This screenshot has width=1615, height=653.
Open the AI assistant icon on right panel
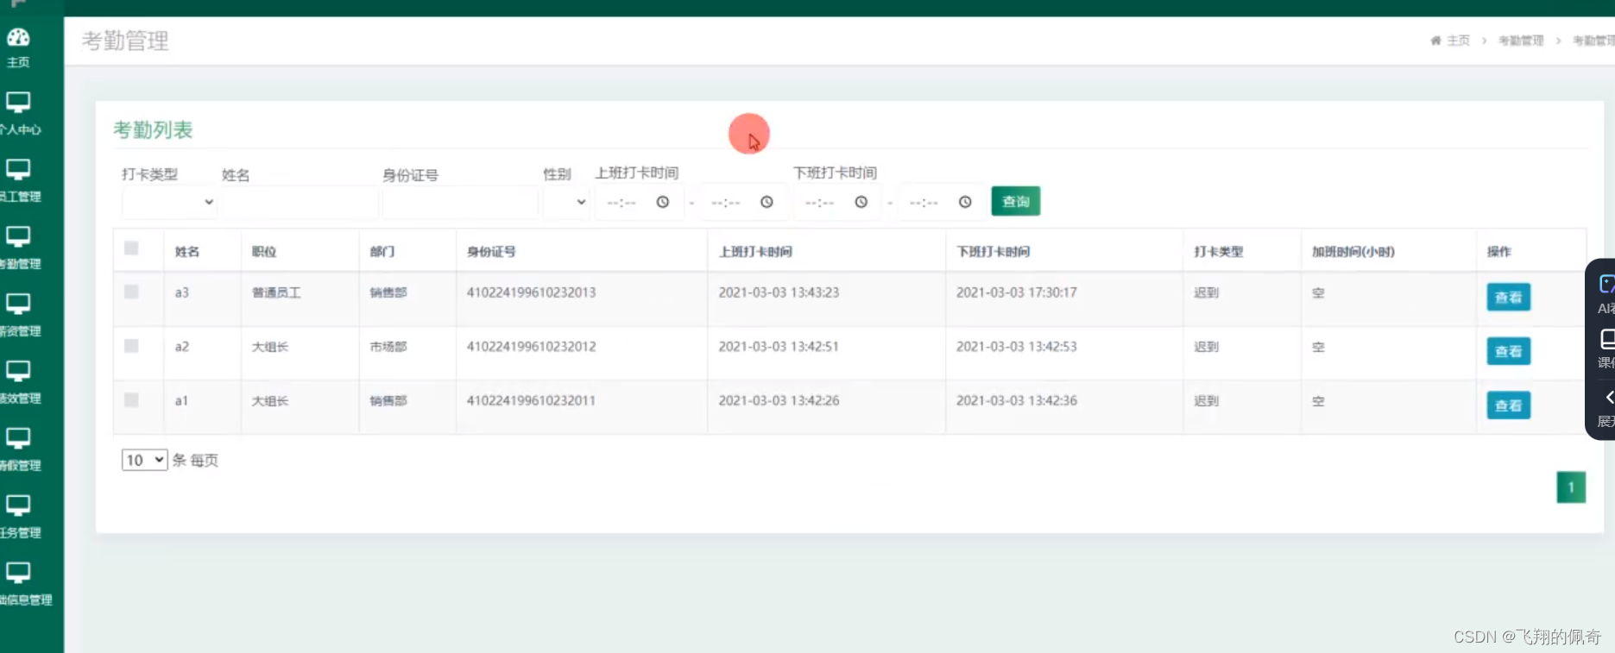(x=1606, y=284)
